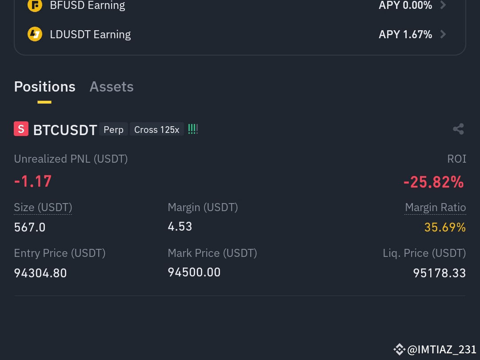Screen dimensions: 480x360
Task: Tap the green ADL indicator bars
Action: click(x=193, y=129)
